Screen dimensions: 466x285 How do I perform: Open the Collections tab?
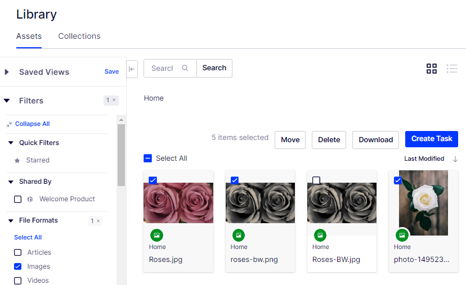79,36
